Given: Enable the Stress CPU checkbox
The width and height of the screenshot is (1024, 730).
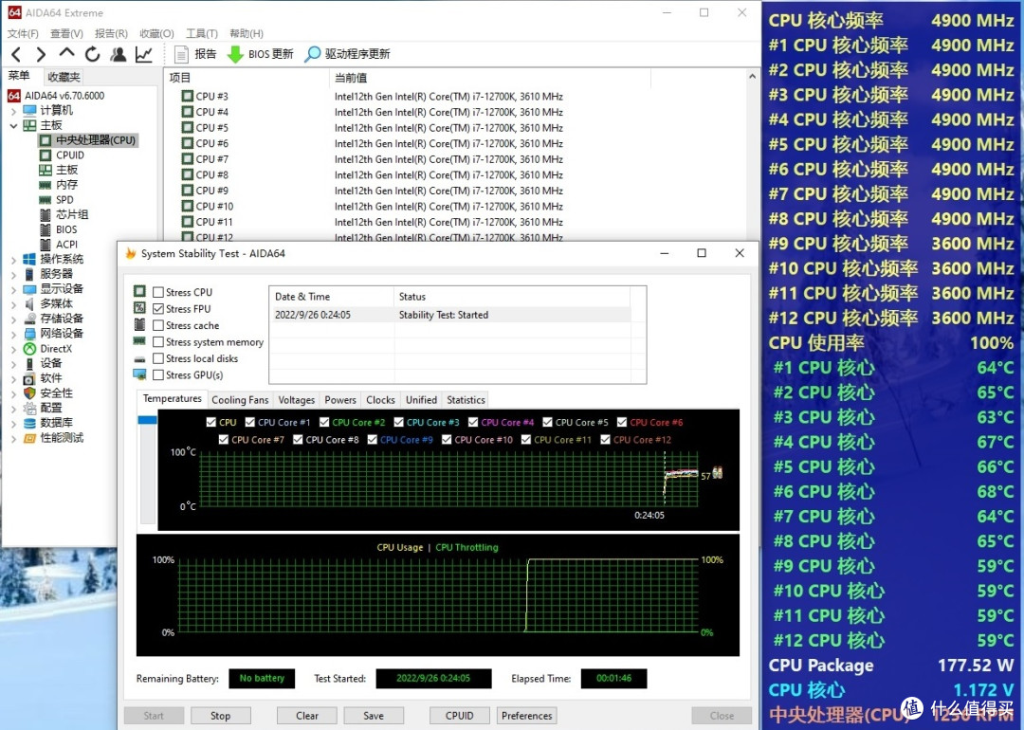Looking at the screenshot, I should coord(158,293).
